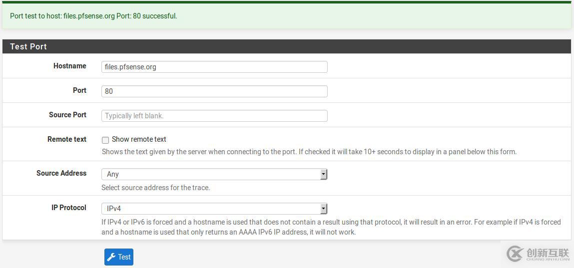
Task: Click the 'Select source address for the trace' hint
Action: pyautogui.click(x=155, y=188)
